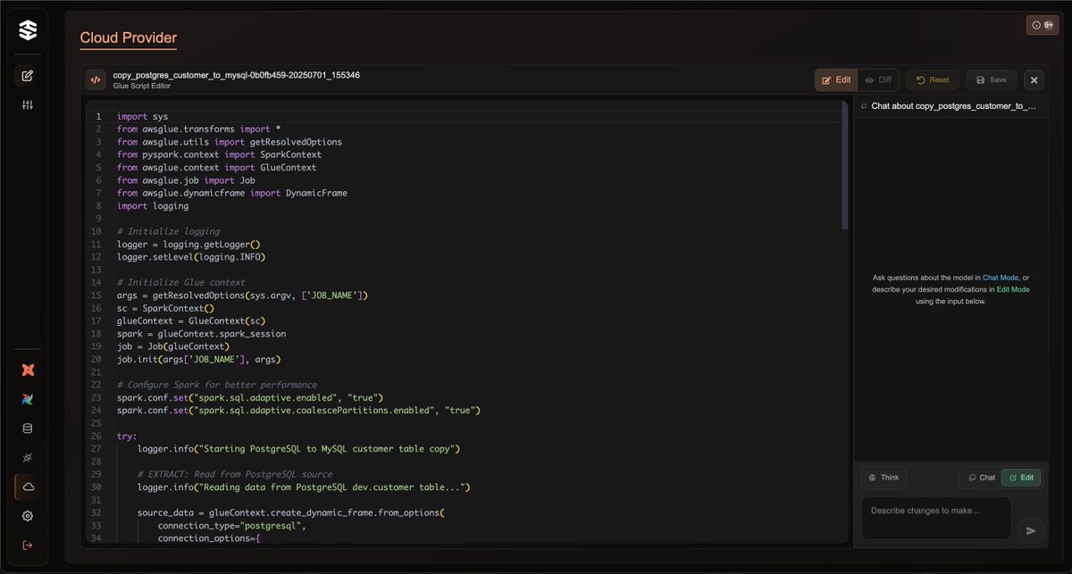Switch assistant to green Edit mode
The height and width of the screenshot is (574, 1072).
click(x=1020, y=478)
